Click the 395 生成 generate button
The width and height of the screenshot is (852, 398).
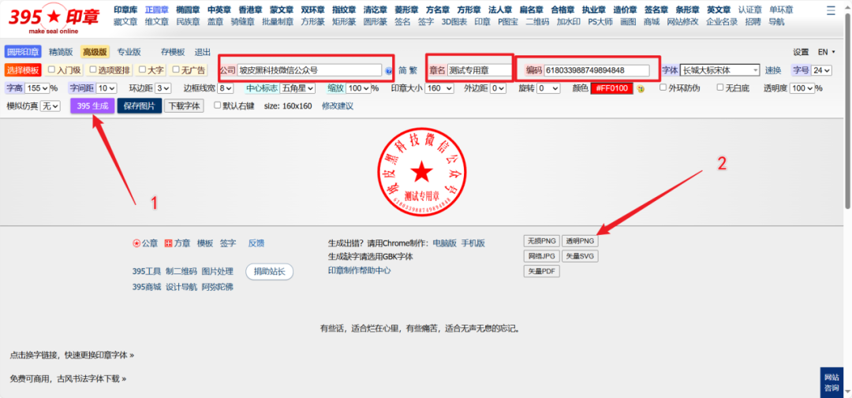[x=92, y=106]
